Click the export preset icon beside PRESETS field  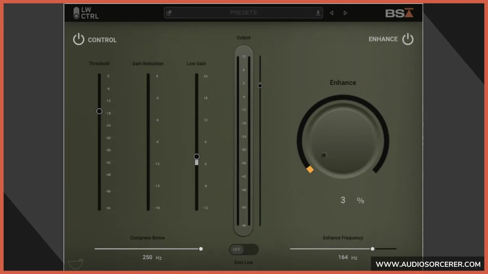pos(169,13)
